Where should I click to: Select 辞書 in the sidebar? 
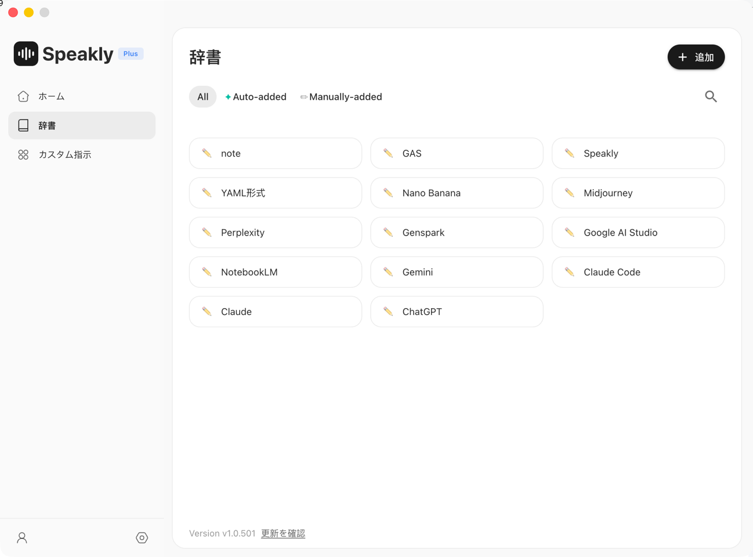(47, 126)
